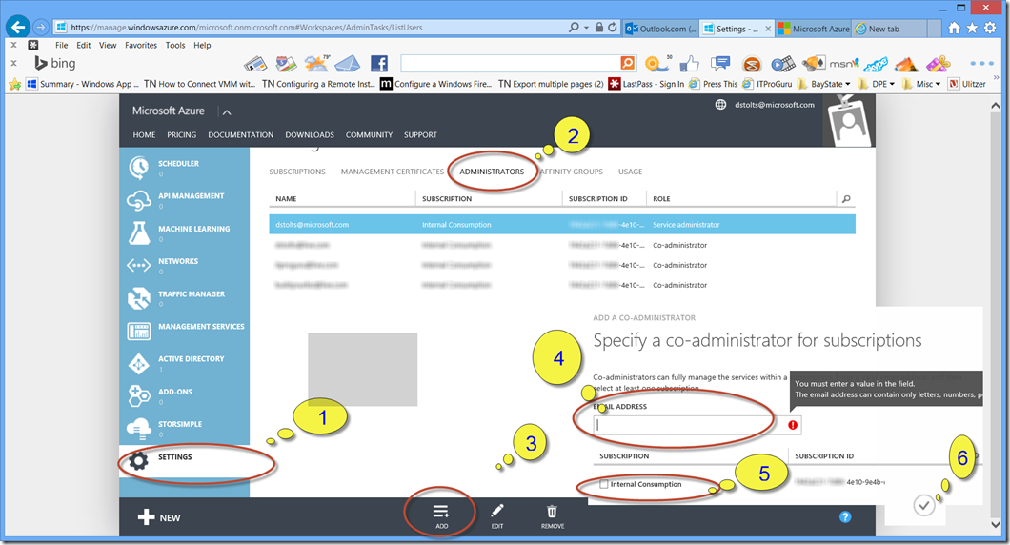Open the help question mark icon

pyautogui.click(x=845, y=516)
